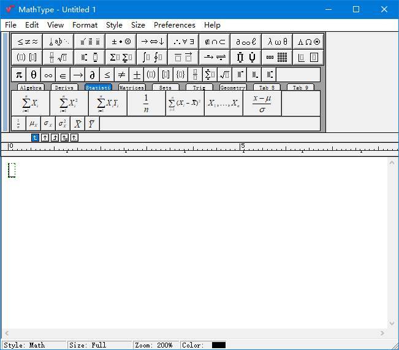Insert the plus-minus symbol from small bar
Image resolution: width=399 pixels, height=350 pixels.
(137, 75)
